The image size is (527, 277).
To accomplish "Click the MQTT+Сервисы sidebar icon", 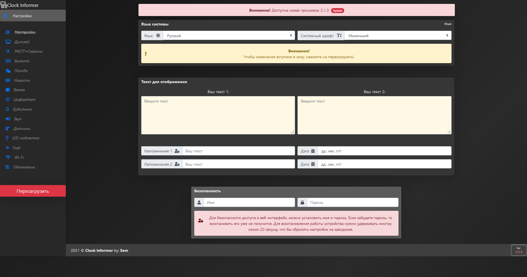I will click(x=8, y=51).
